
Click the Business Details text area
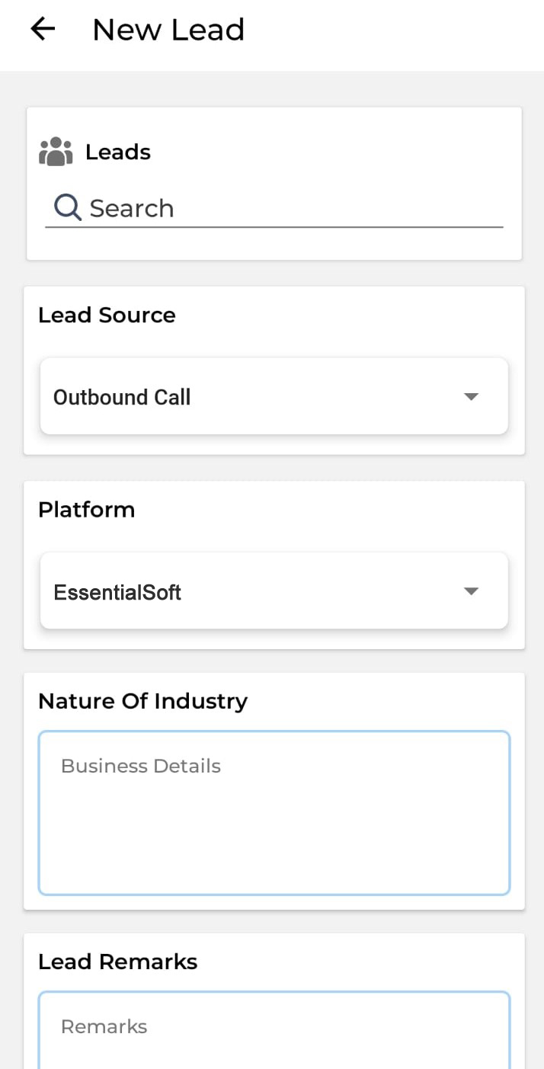pyautogui.click(x=274, y=813)
